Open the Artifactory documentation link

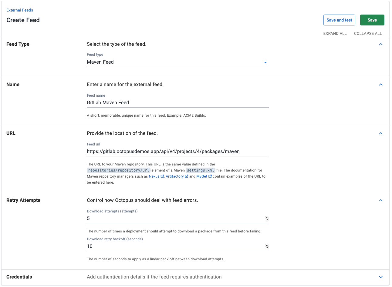click(x=174, y=176)
